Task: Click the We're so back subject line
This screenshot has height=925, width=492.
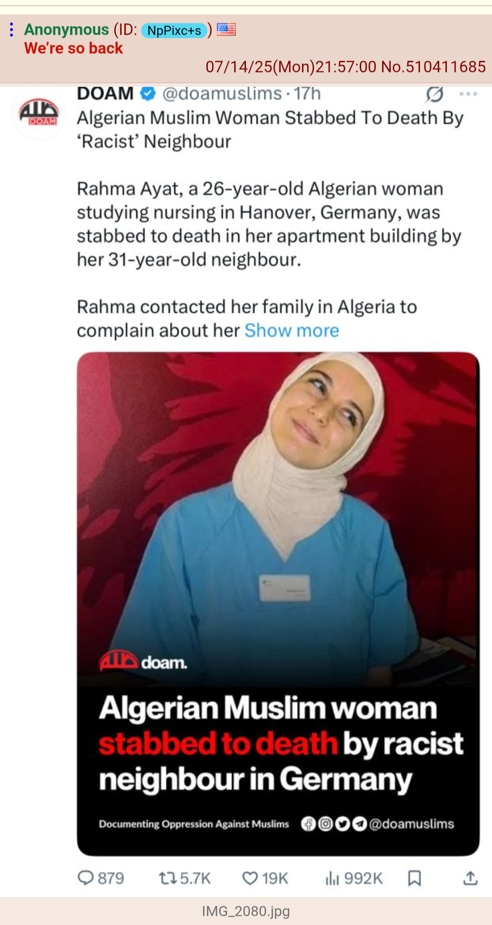Action: [73, 48]
